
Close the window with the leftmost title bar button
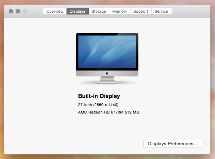[x=11, y=11]
